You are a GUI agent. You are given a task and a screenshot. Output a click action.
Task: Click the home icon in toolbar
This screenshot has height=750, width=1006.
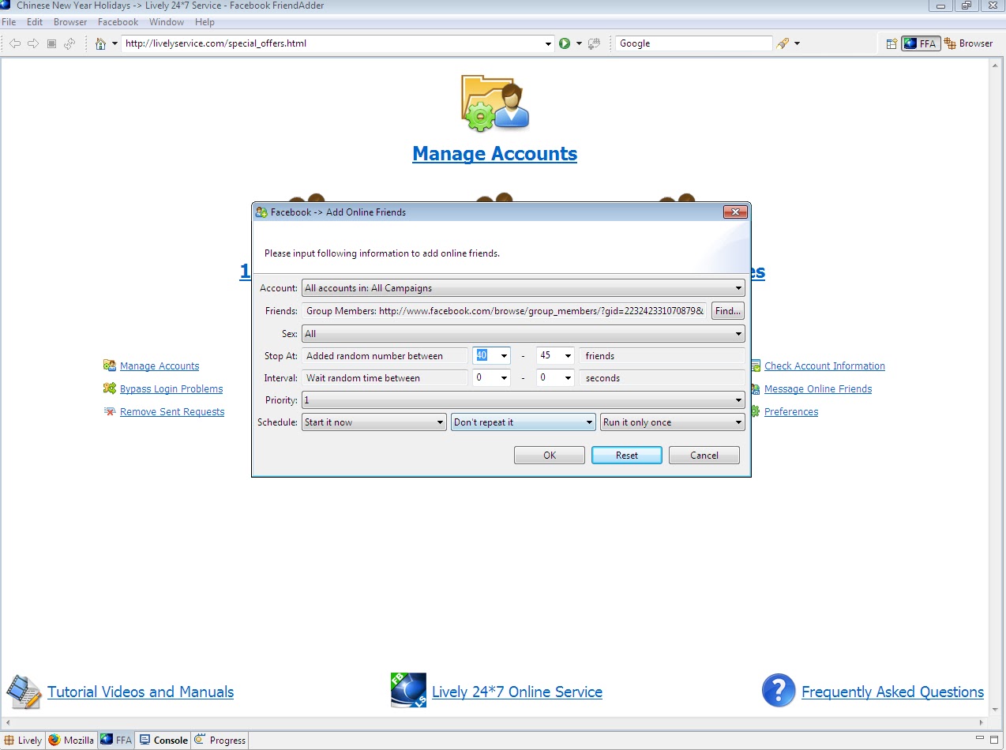click(100, 43)
